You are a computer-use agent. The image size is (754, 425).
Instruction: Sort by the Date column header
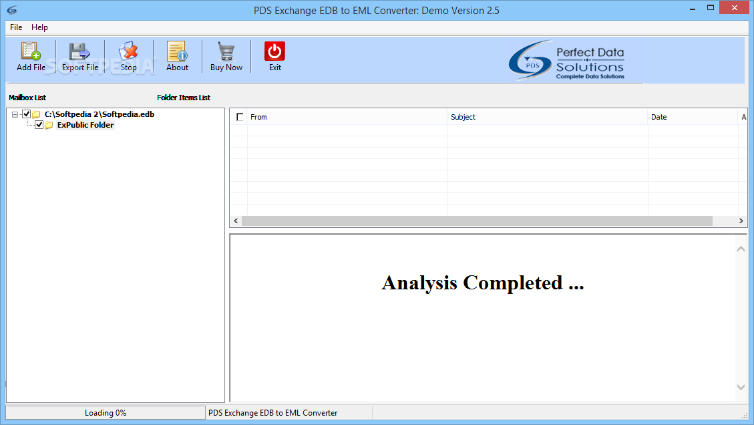pos(693,117)
